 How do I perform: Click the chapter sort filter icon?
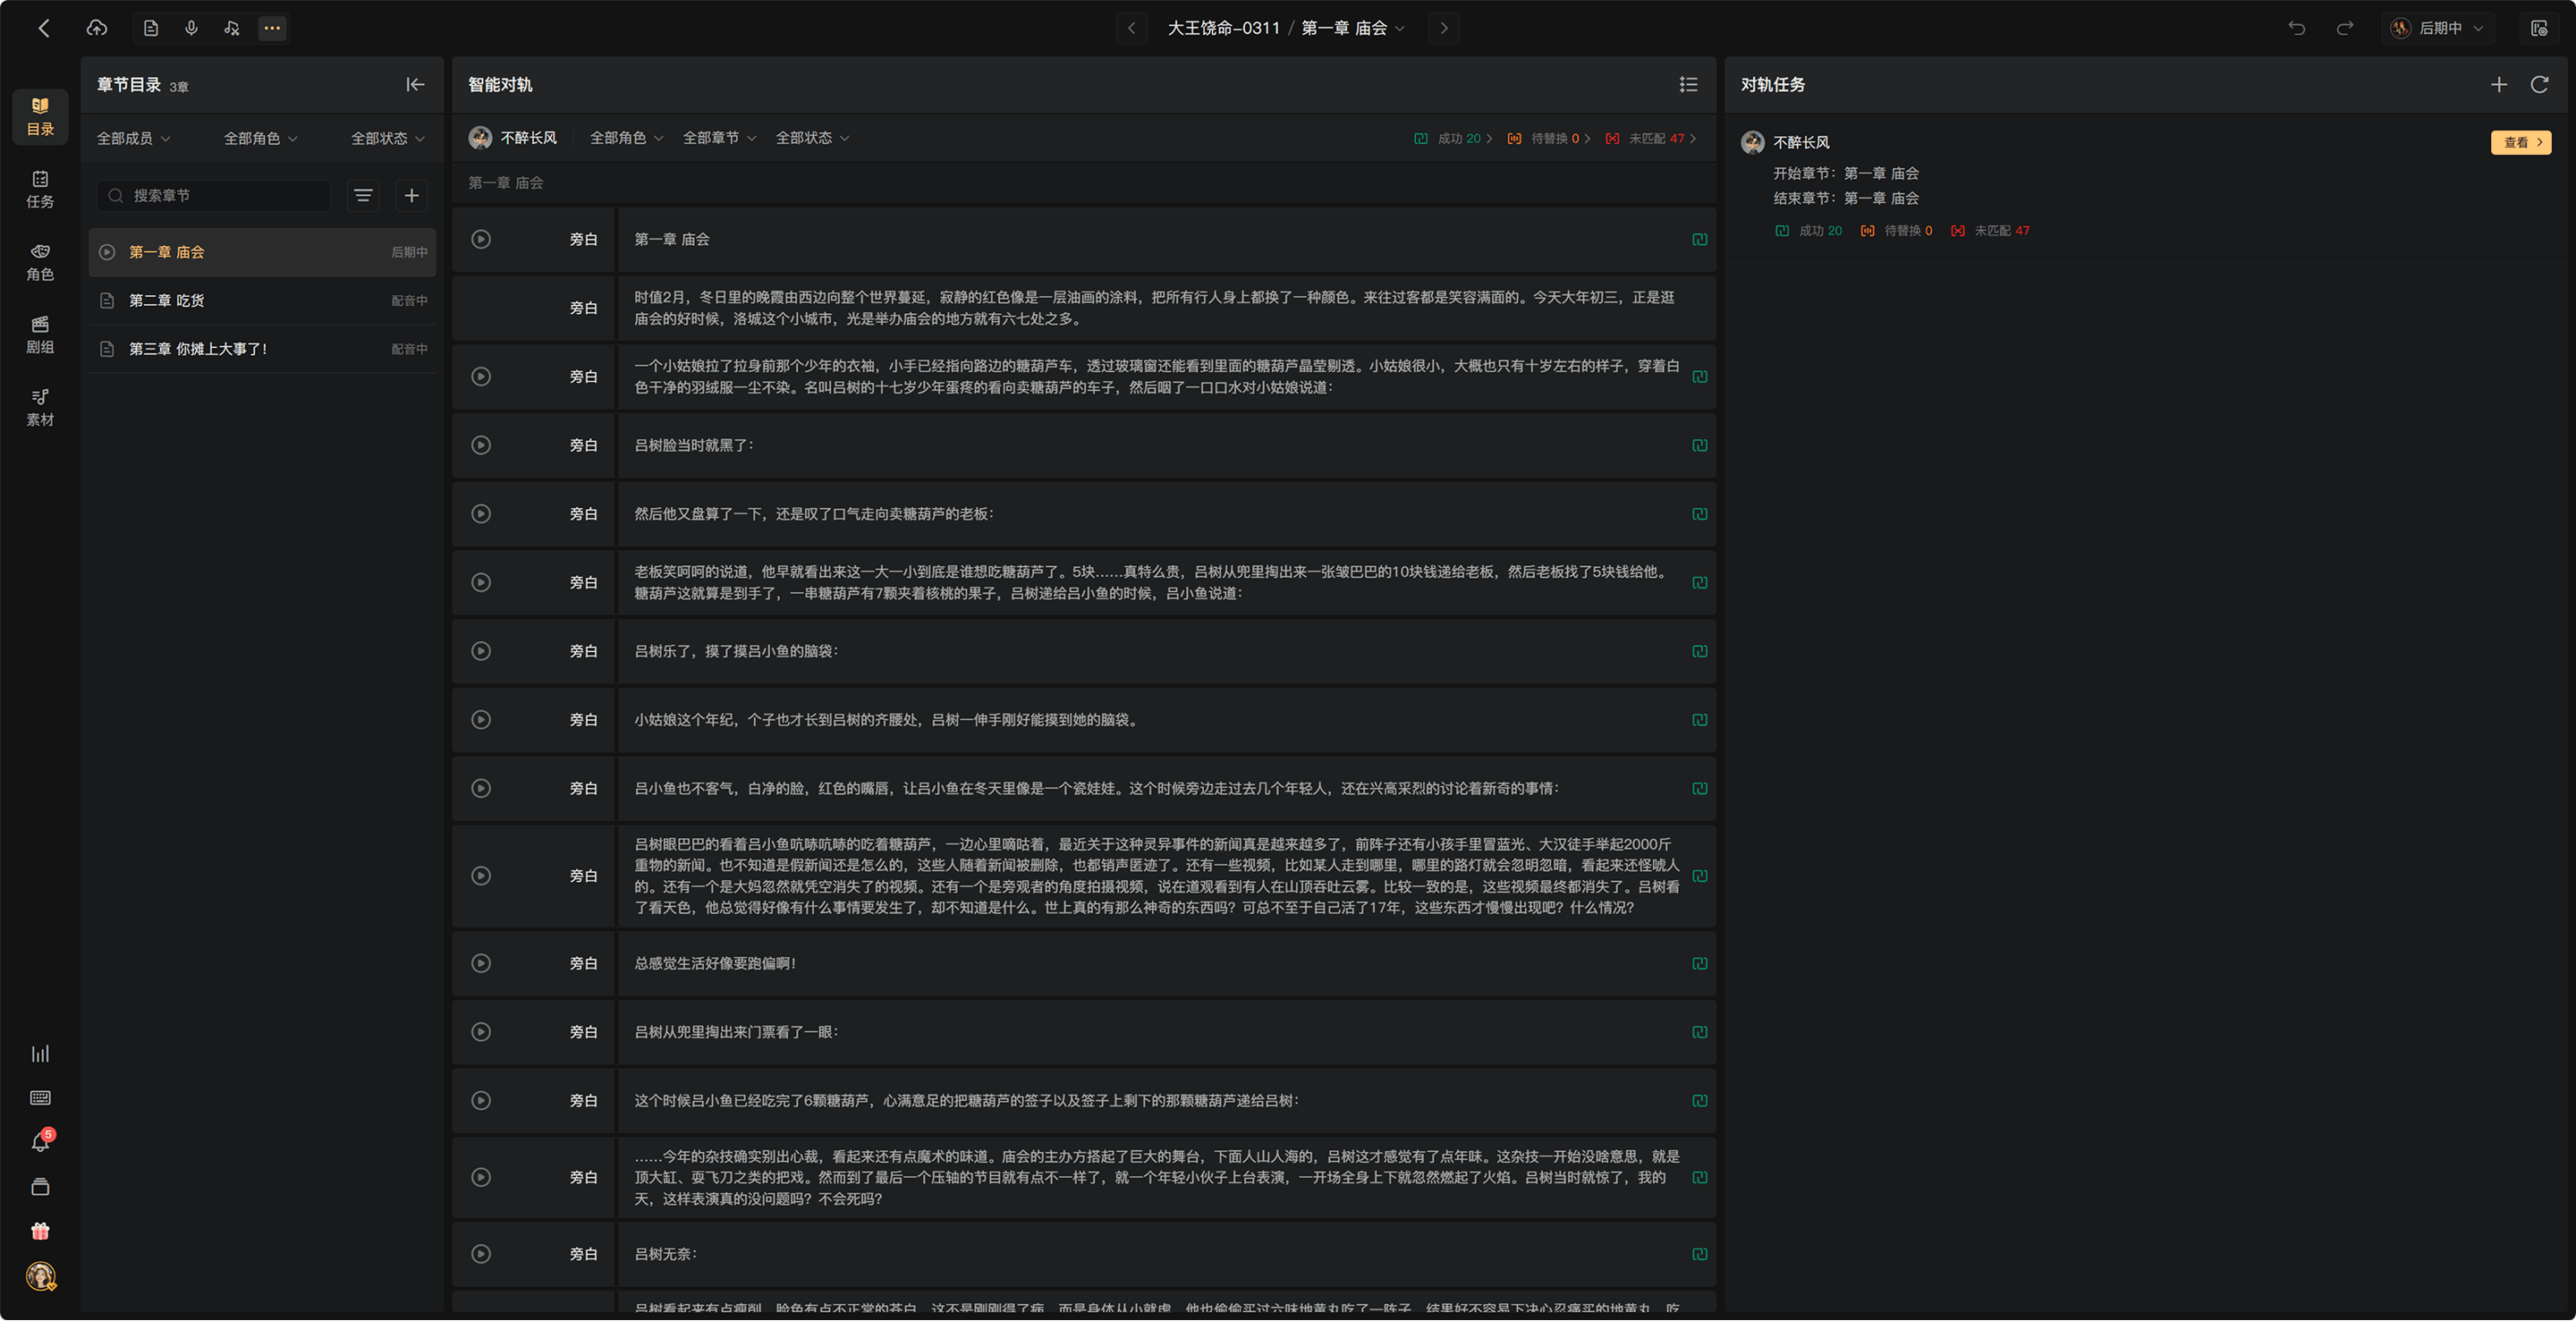coord(363,196)
